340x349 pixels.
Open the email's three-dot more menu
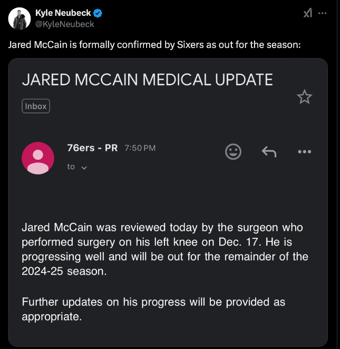pos(304,152)
